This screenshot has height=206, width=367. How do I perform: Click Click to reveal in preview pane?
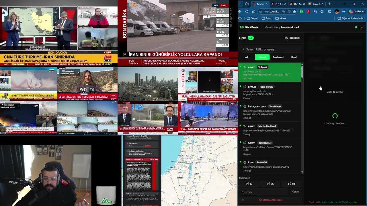pyautogui.click(x=335, y=92)
